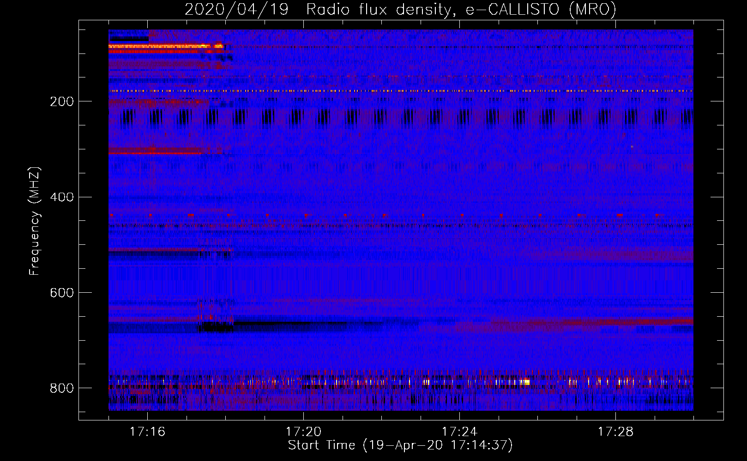Click the 600 frequency tick label
The height and width of the screenshot is (461, 747).
pyautogui.click(x=62, y=293)
